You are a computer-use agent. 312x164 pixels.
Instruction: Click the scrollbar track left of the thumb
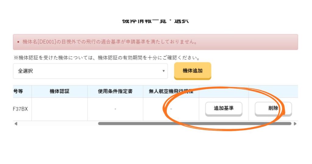click(x=58, y=124)
